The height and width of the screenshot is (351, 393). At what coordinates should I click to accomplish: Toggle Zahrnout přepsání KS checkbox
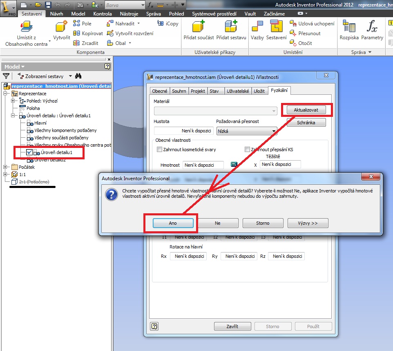[x=247, y=150]
